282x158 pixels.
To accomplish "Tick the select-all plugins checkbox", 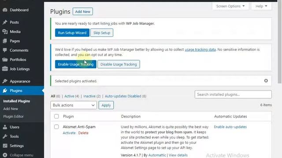I will click(56, 116).
